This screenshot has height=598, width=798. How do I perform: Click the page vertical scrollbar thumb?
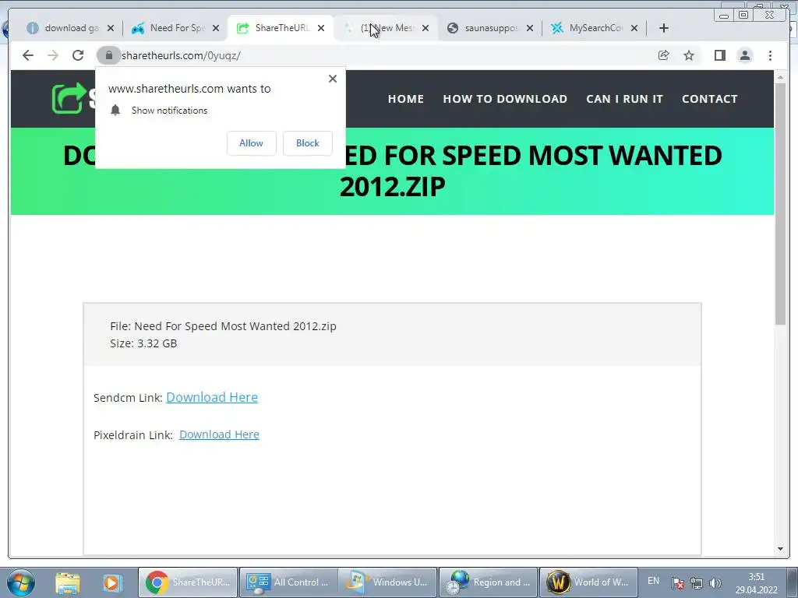click(781, 203)
